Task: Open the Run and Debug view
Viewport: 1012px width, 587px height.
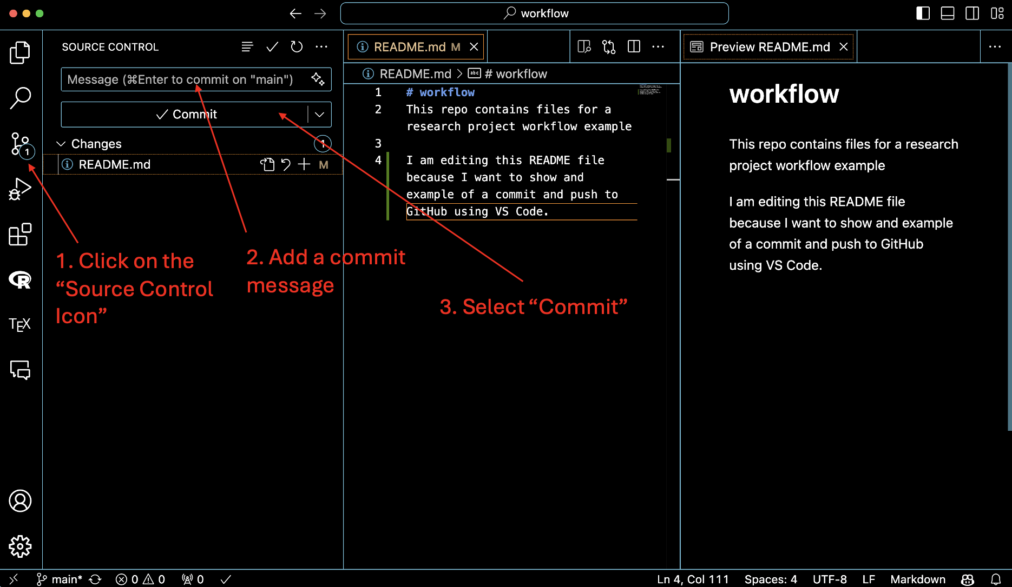Action: pyautogui.click(x=20, y=189)
